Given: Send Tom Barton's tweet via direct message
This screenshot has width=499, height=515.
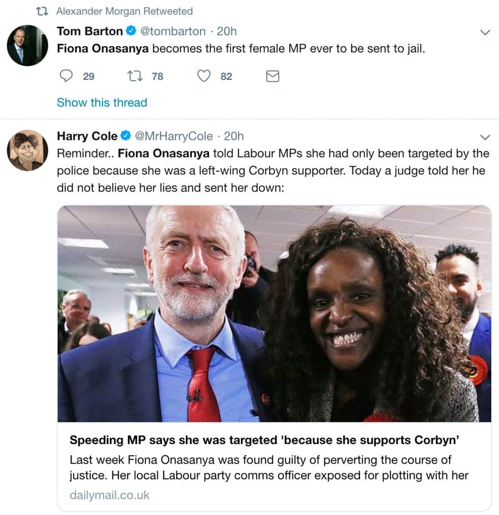Looking at the screenshot, I should 272,76.
